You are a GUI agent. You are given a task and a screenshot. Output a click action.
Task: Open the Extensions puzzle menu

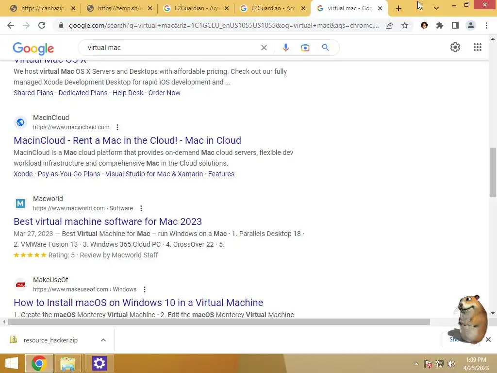pos(440,25)
